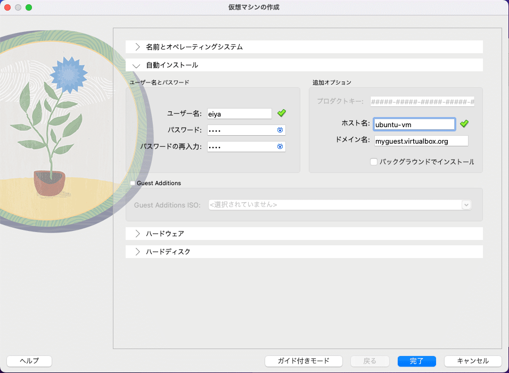Click the ユーザー名とパスワード group label
The height and width of the screenshot is (373, 509).
pyautogui.click(x=159, y=82)
